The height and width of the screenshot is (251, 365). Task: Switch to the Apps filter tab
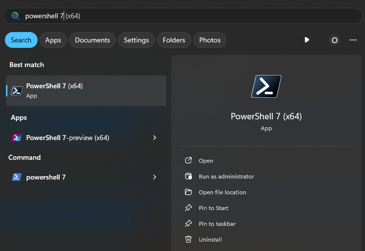[x=53, y=40]
